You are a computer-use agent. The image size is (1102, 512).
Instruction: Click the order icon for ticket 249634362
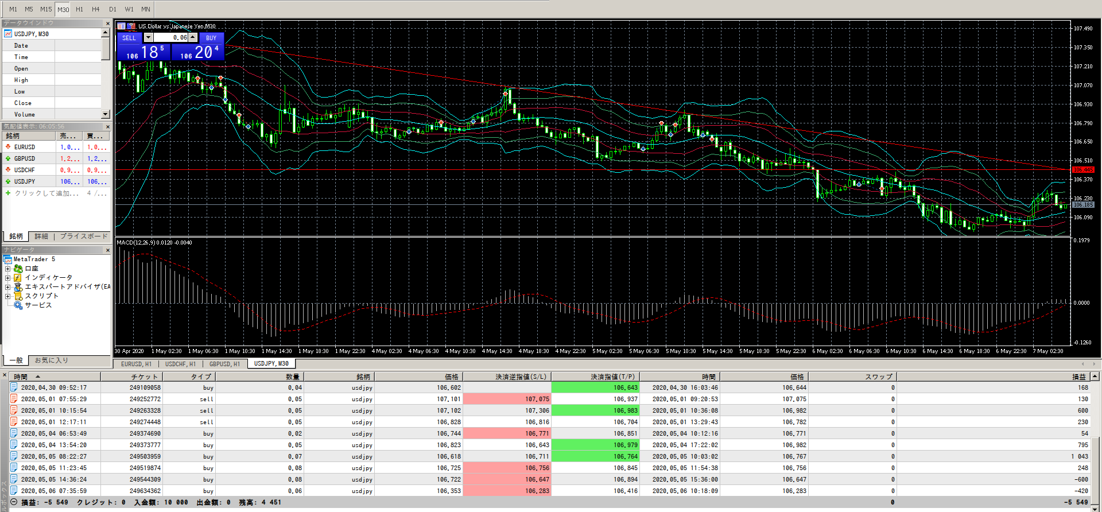[14, 491]
